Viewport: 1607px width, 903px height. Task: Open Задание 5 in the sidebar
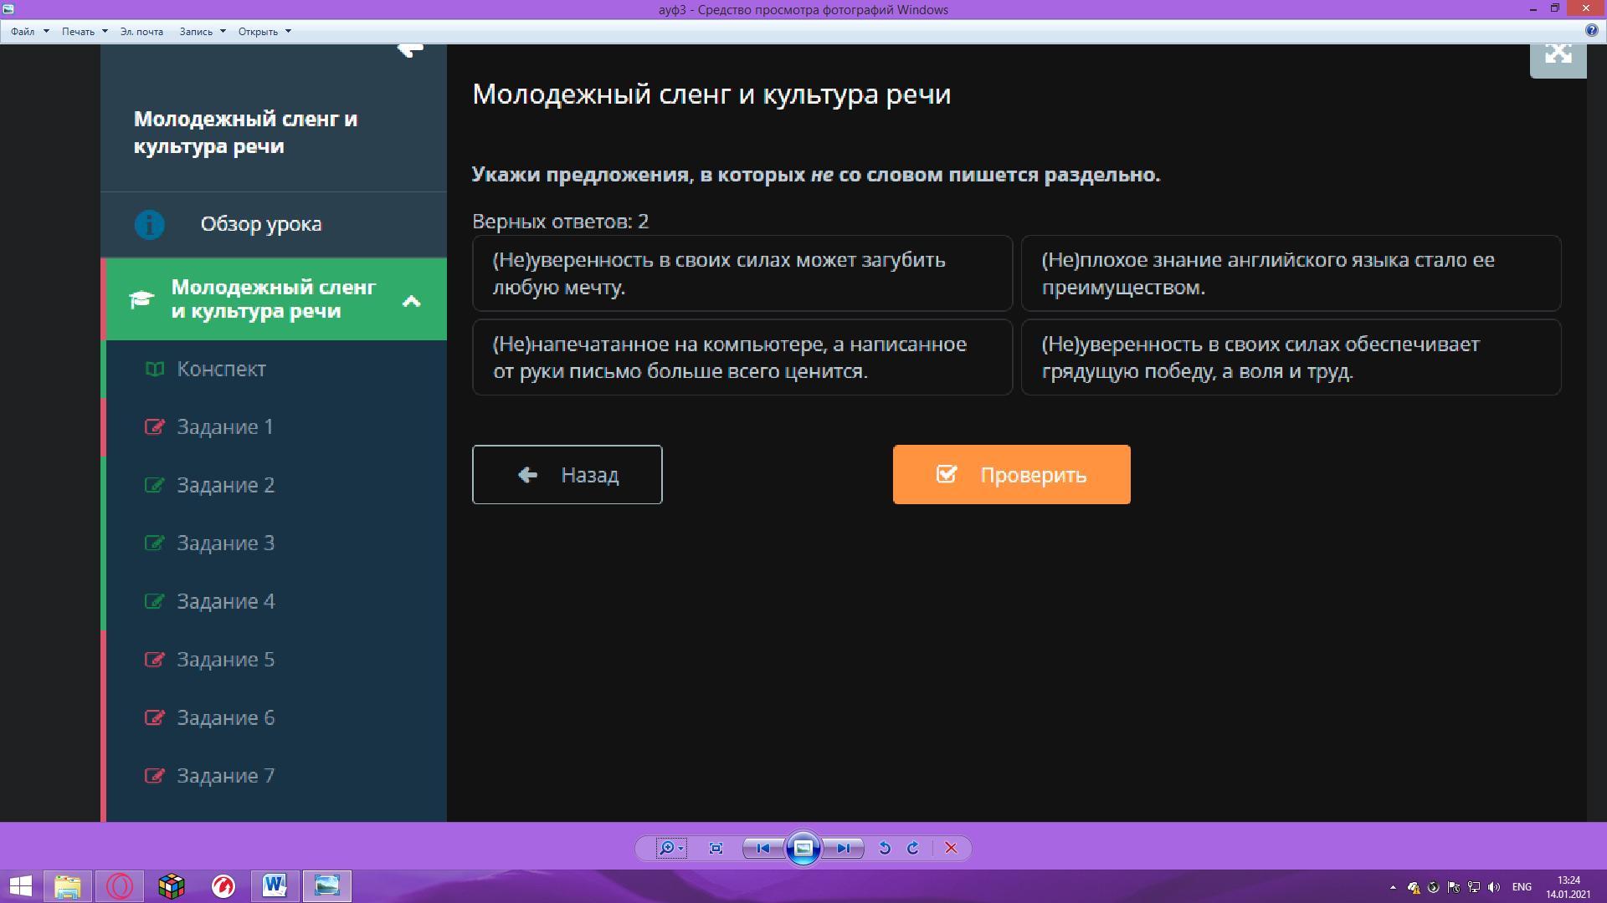coord(225,660)
